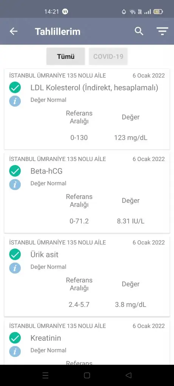174x386 pixels.
Task: Tap Android recent apps menu button
Action: pos(45,375)
